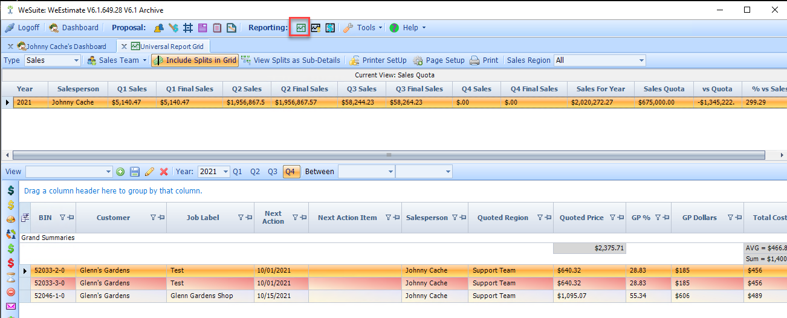Open the column chooser icon beside BIN

(x=26, y=218)
